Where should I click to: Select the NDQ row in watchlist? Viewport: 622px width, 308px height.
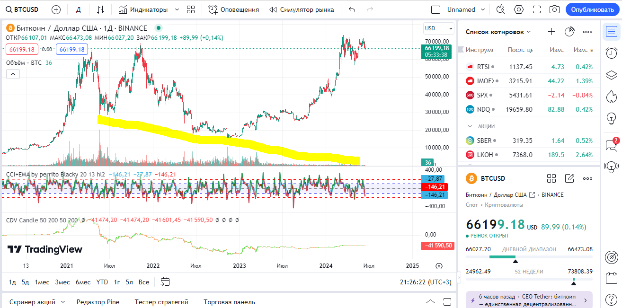click(529, 109)
